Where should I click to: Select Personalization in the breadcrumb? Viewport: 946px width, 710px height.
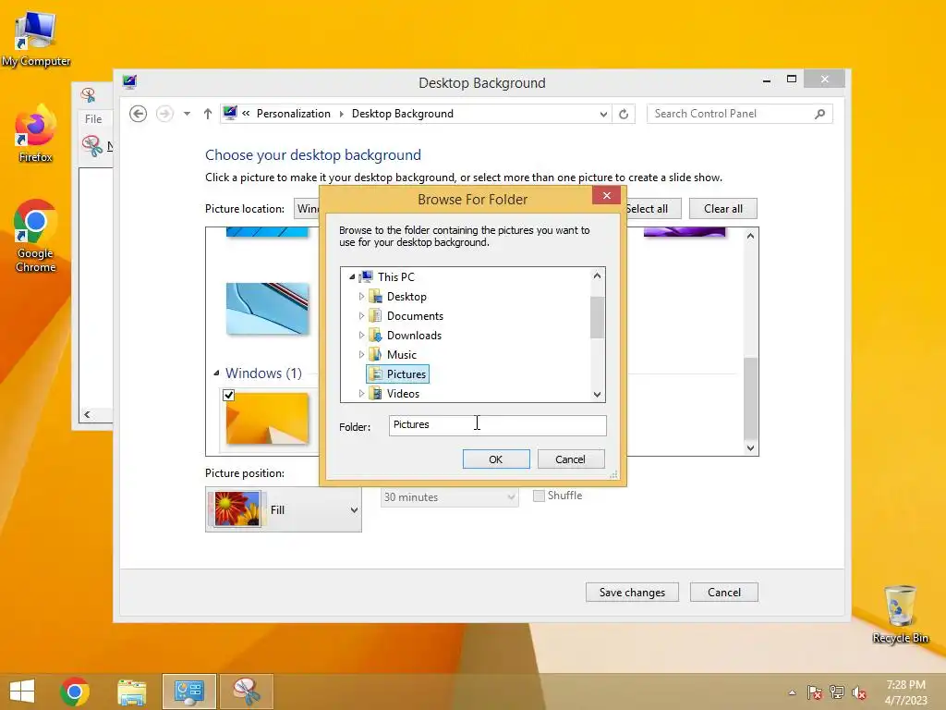[x=293, y=114]
